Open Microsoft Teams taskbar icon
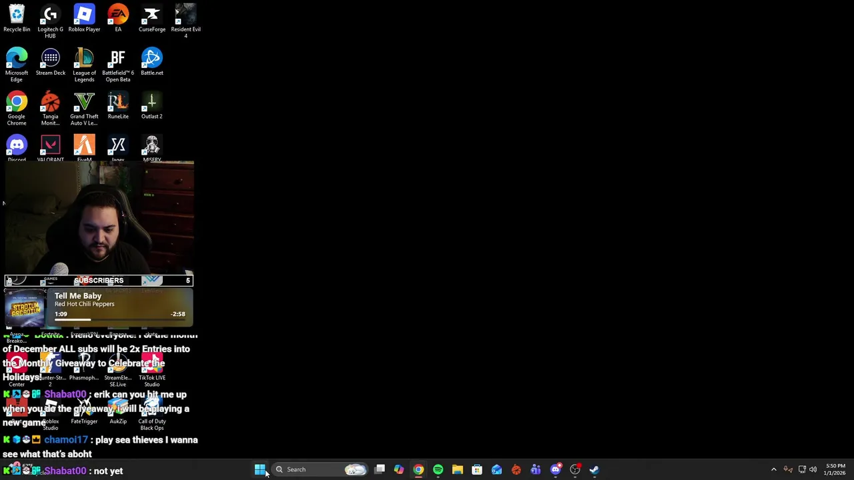 (x=536, y=469)
